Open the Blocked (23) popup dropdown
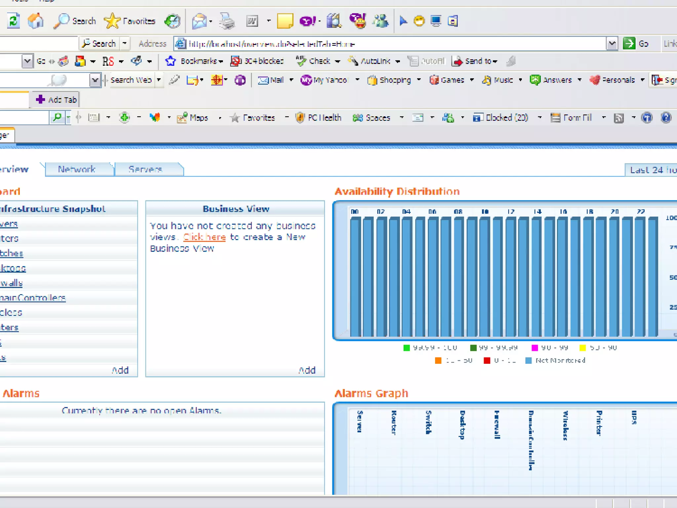The image size is (677, 508). (539, 118)
